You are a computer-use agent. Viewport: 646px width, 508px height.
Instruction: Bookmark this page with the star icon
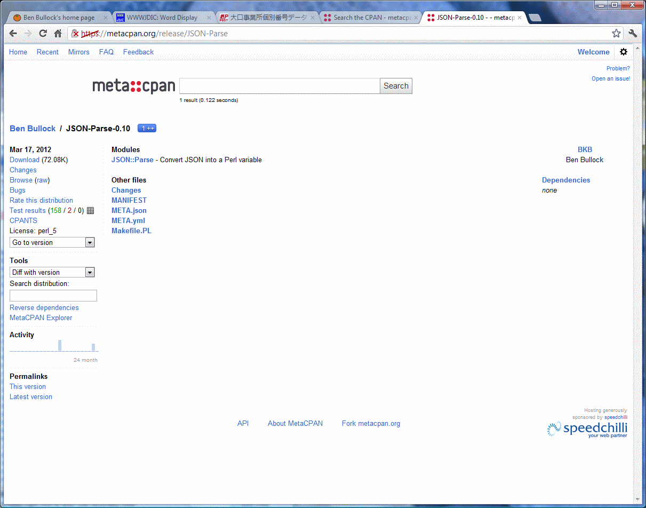pyautogui.click(x=616, y=34)
